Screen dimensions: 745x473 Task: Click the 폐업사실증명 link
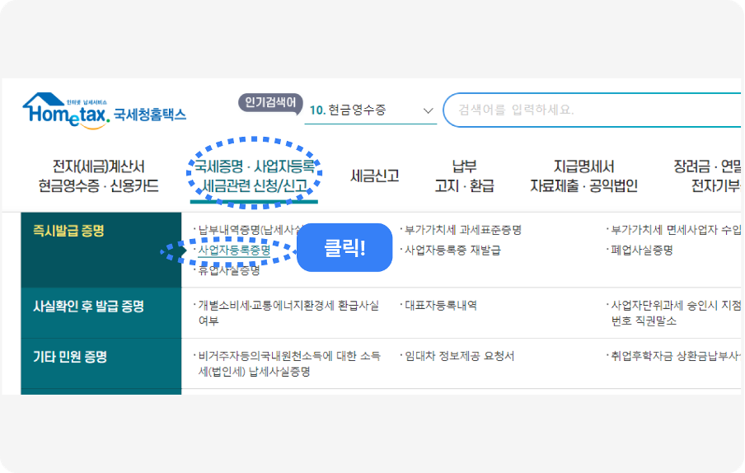tap(642, 251)
